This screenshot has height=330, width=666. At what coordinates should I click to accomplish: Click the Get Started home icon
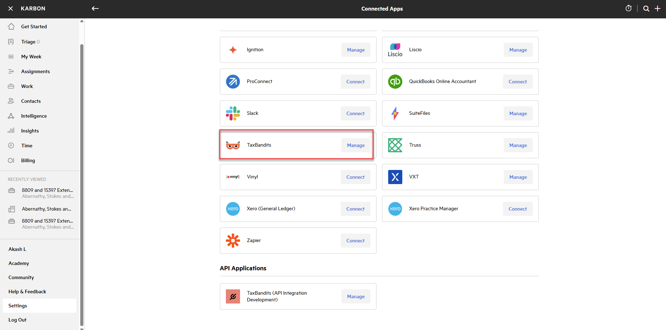[x=11, y=26]
